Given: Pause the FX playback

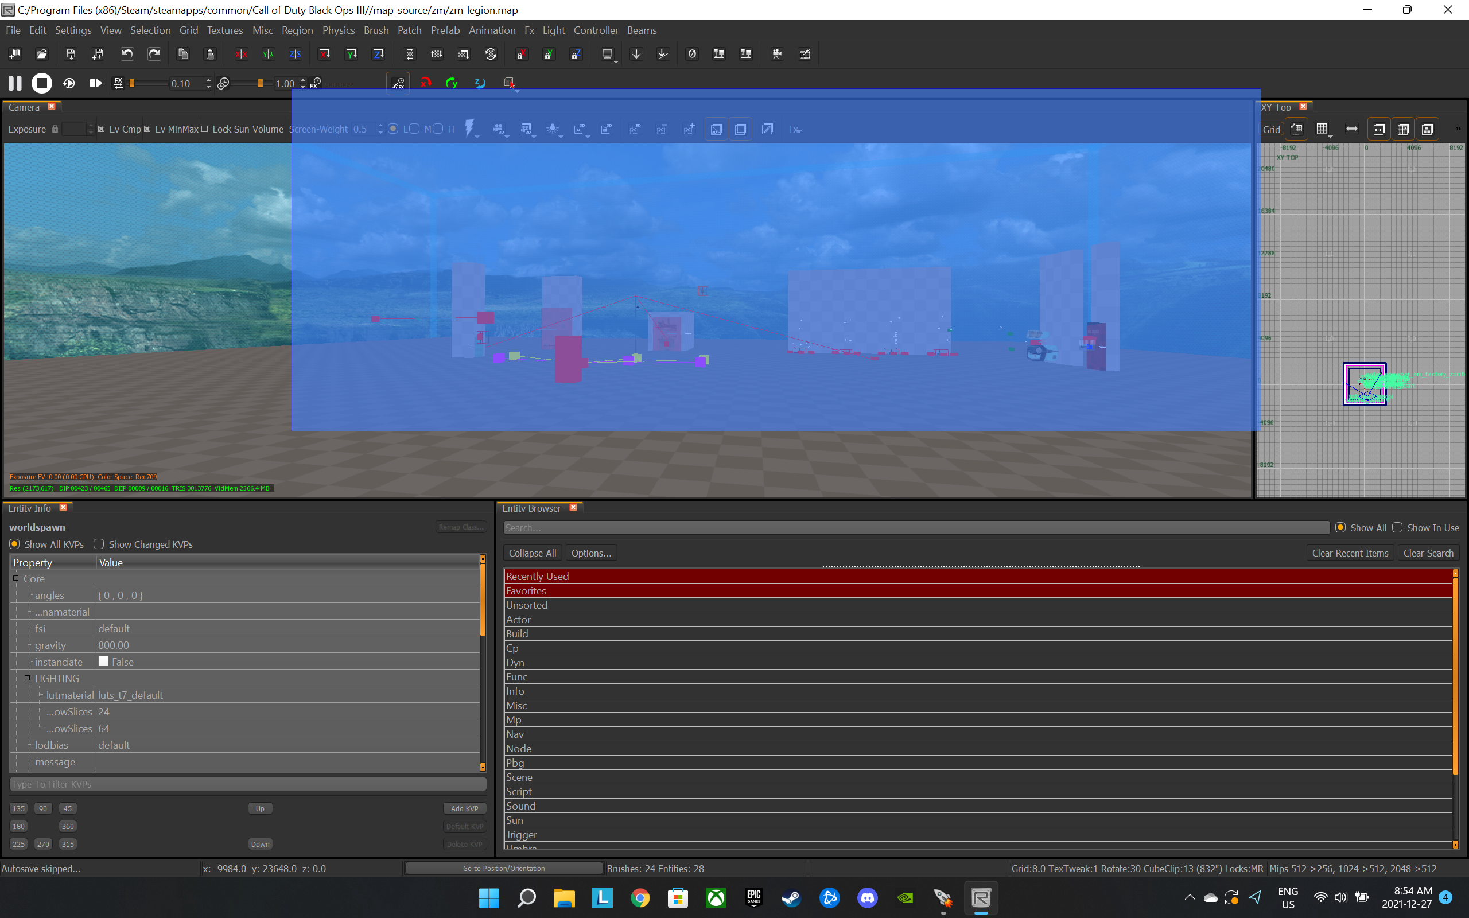Looking at the screenshot, I should [15, 83].
